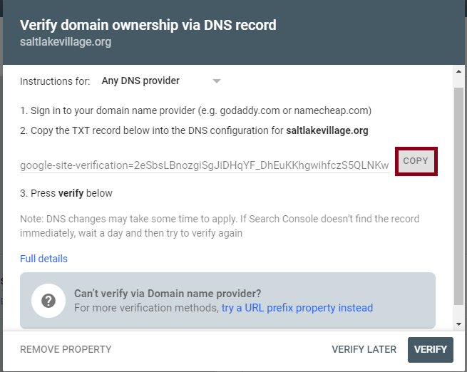The image size is (467, 372).
Task: Focus the google-site-verification TXT record field
Action: [x=205, y=165]
